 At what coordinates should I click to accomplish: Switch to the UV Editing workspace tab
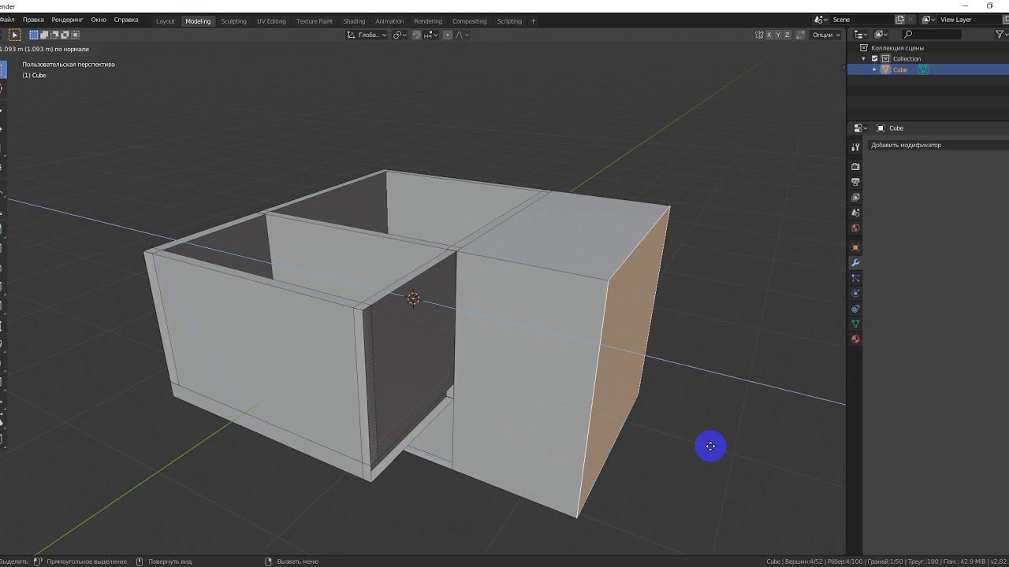click(x=271, y=21)
